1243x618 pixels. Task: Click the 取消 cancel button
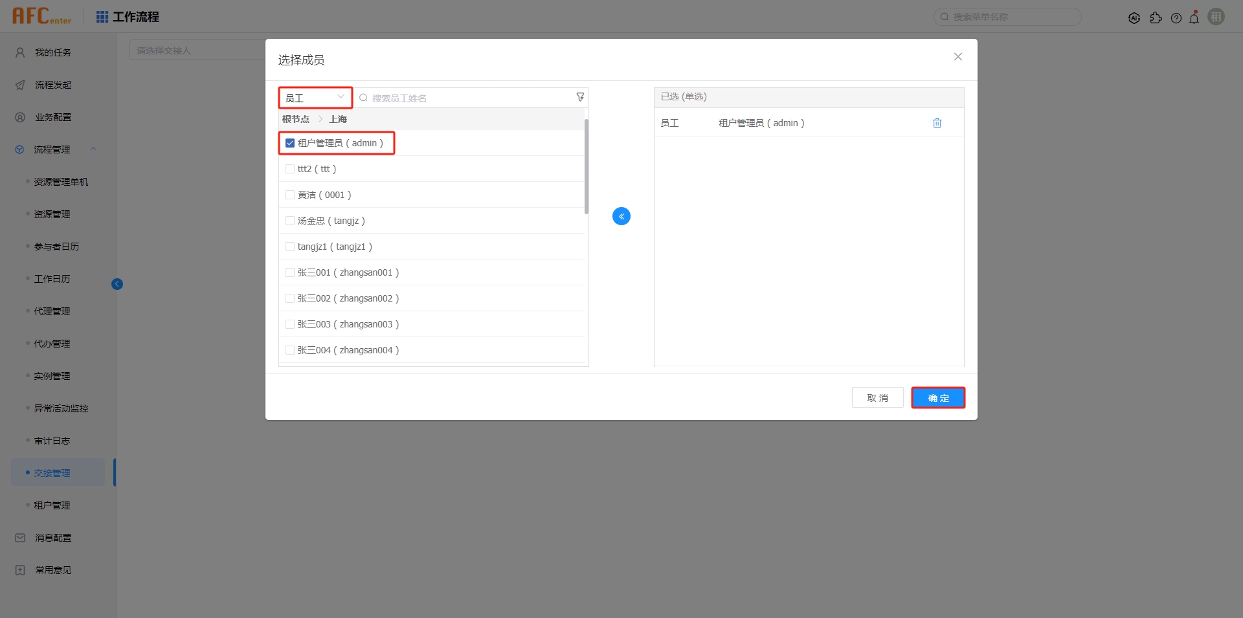(x=877, y=397)
